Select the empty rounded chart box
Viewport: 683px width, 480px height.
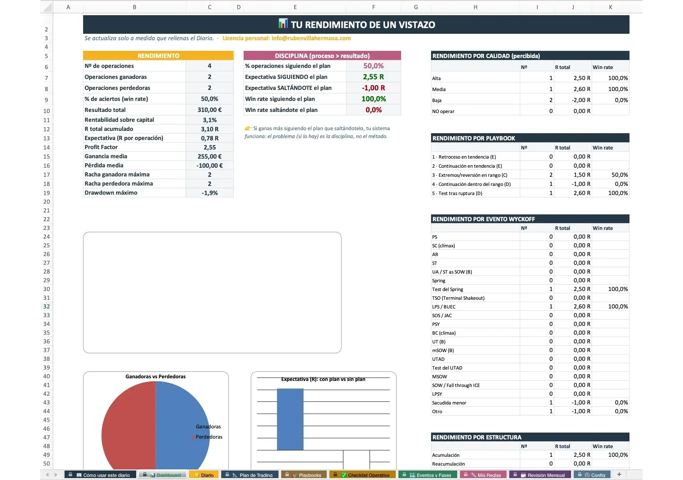[x=212, y=293]
